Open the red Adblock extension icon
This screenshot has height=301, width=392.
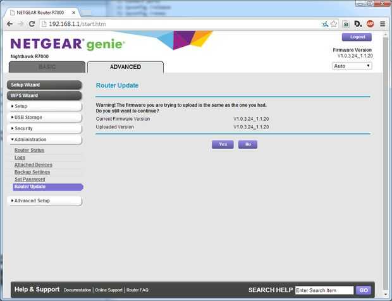tap(371, 24)
